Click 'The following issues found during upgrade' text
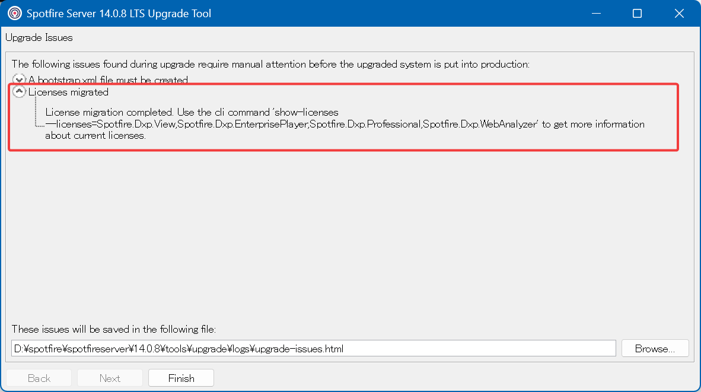701x392 pixels. (270, 65)
